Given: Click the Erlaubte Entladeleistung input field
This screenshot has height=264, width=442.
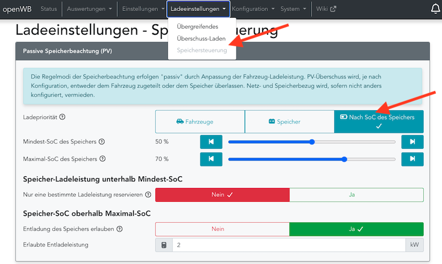Looking at the screenshot, I should pos(288,245).
